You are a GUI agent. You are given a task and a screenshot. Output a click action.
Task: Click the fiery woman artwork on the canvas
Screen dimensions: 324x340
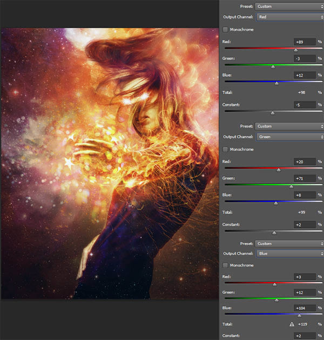click(x=110, y=163)
